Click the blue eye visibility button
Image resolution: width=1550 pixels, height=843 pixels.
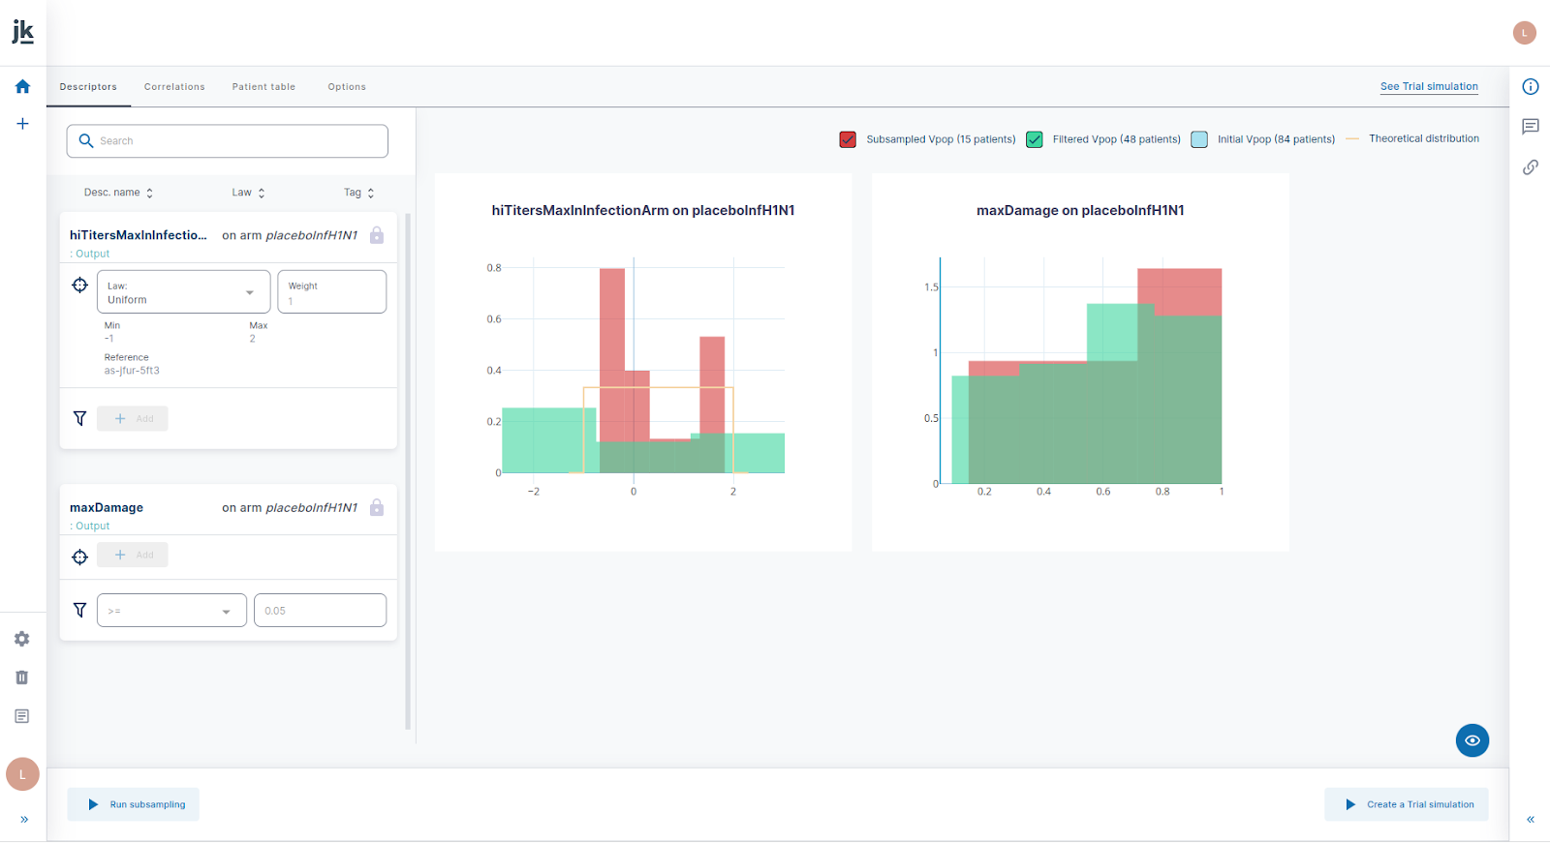tap(1472, 740)
